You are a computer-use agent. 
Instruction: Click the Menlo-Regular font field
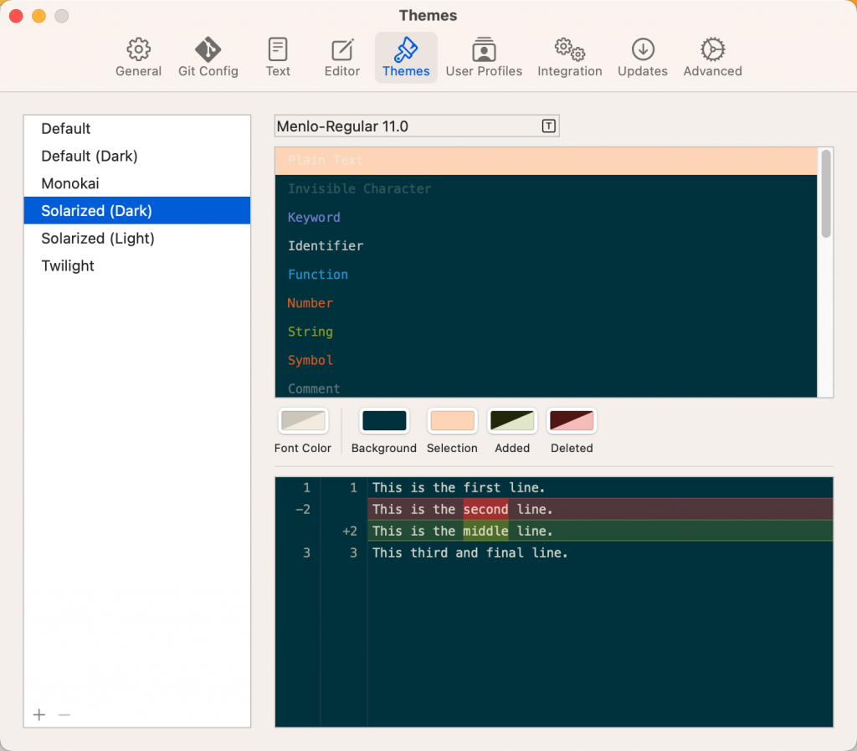tap(402, 126)
